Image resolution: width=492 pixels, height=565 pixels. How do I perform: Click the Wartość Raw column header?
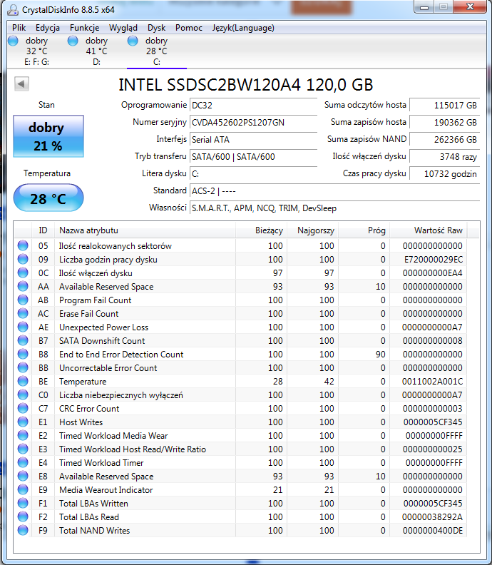click(x=429, y=230)
